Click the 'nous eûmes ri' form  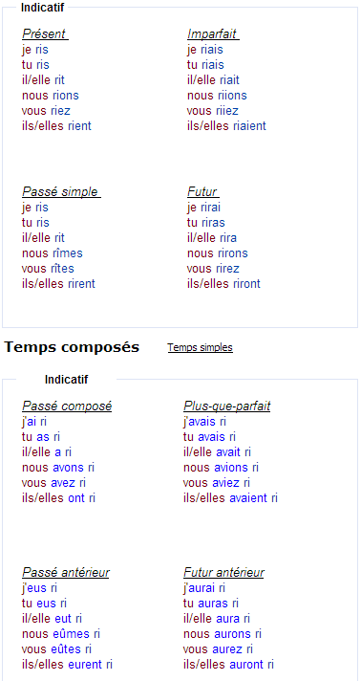pyautogui.click(x=61, y=634)
